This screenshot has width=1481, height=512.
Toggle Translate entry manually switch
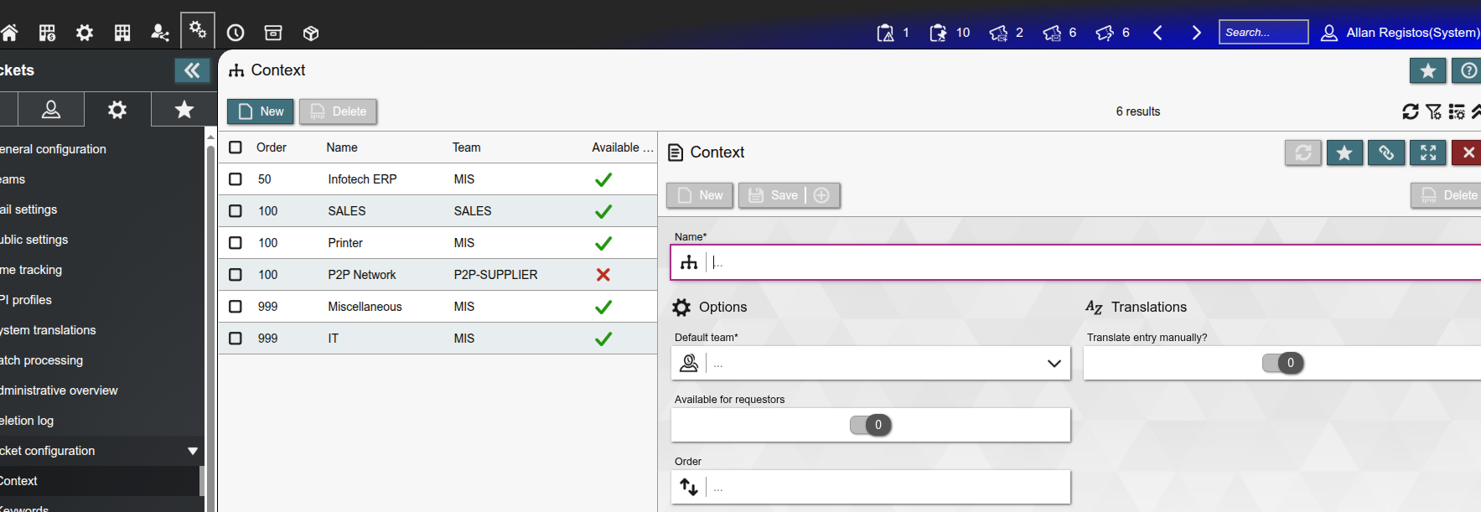point(1282,363)
